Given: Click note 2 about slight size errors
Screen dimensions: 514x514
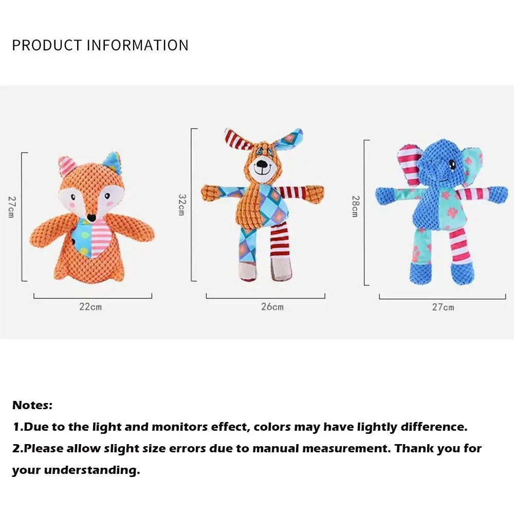Looking at the screenshot, I should pos(247,448).
